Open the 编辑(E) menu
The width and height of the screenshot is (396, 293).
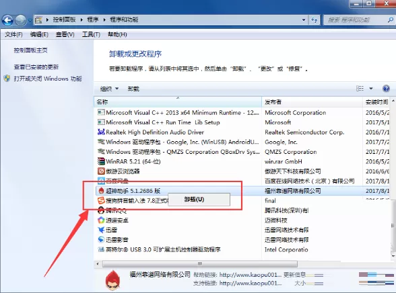pos(39,34)
